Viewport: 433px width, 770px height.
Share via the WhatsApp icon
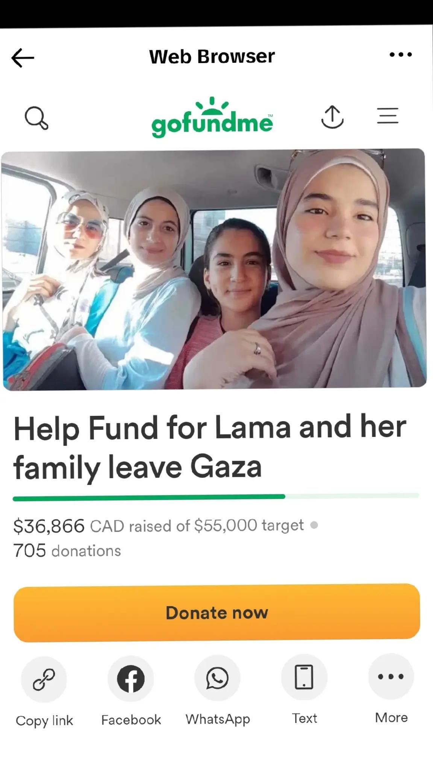click(217, 678)
